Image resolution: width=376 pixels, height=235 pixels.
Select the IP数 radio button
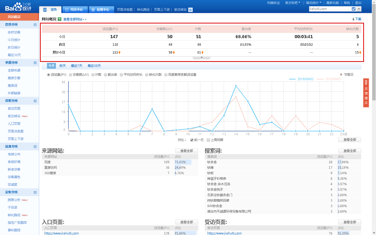click(x=93, y=75)
